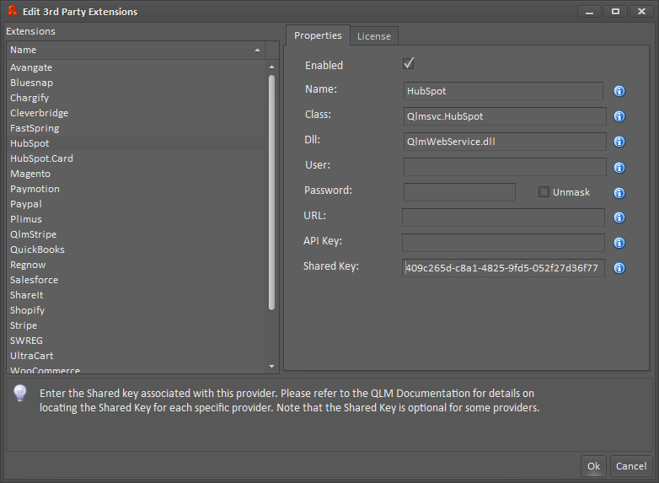Image resolution: width=659 pixels, height=483 pixels.
Task: Click the info icon next to API Key field
Action: (619, 243)
